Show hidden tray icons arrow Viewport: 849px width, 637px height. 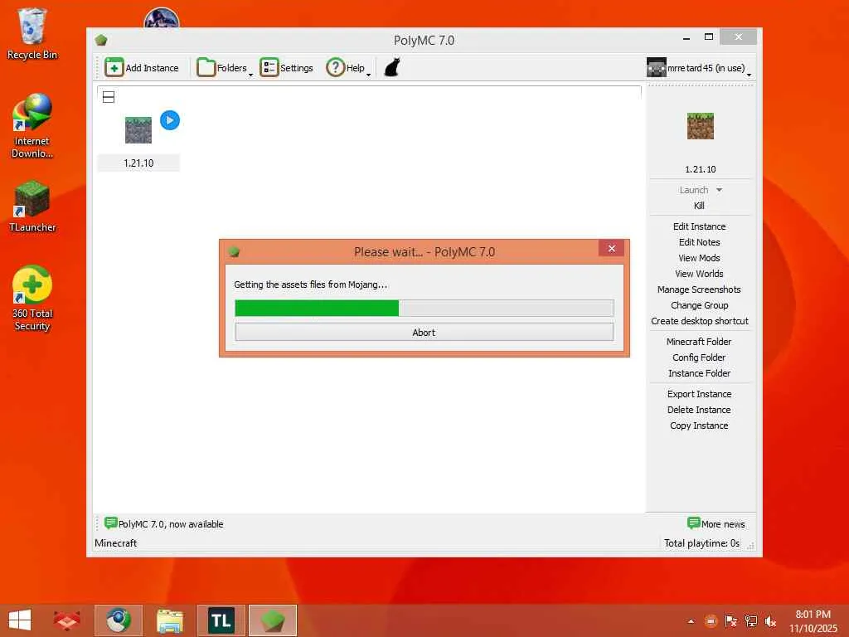pyautogui.click(x=691, y=621)
